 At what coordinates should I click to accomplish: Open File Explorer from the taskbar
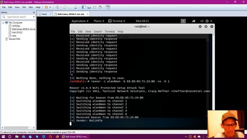point(17,137)
